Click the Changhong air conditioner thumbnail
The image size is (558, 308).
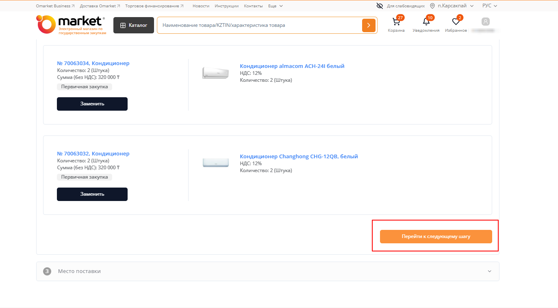coord(216,163)
